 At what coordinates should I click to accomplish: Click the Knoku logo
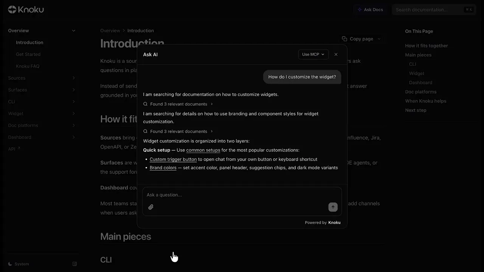click(26, 9)
